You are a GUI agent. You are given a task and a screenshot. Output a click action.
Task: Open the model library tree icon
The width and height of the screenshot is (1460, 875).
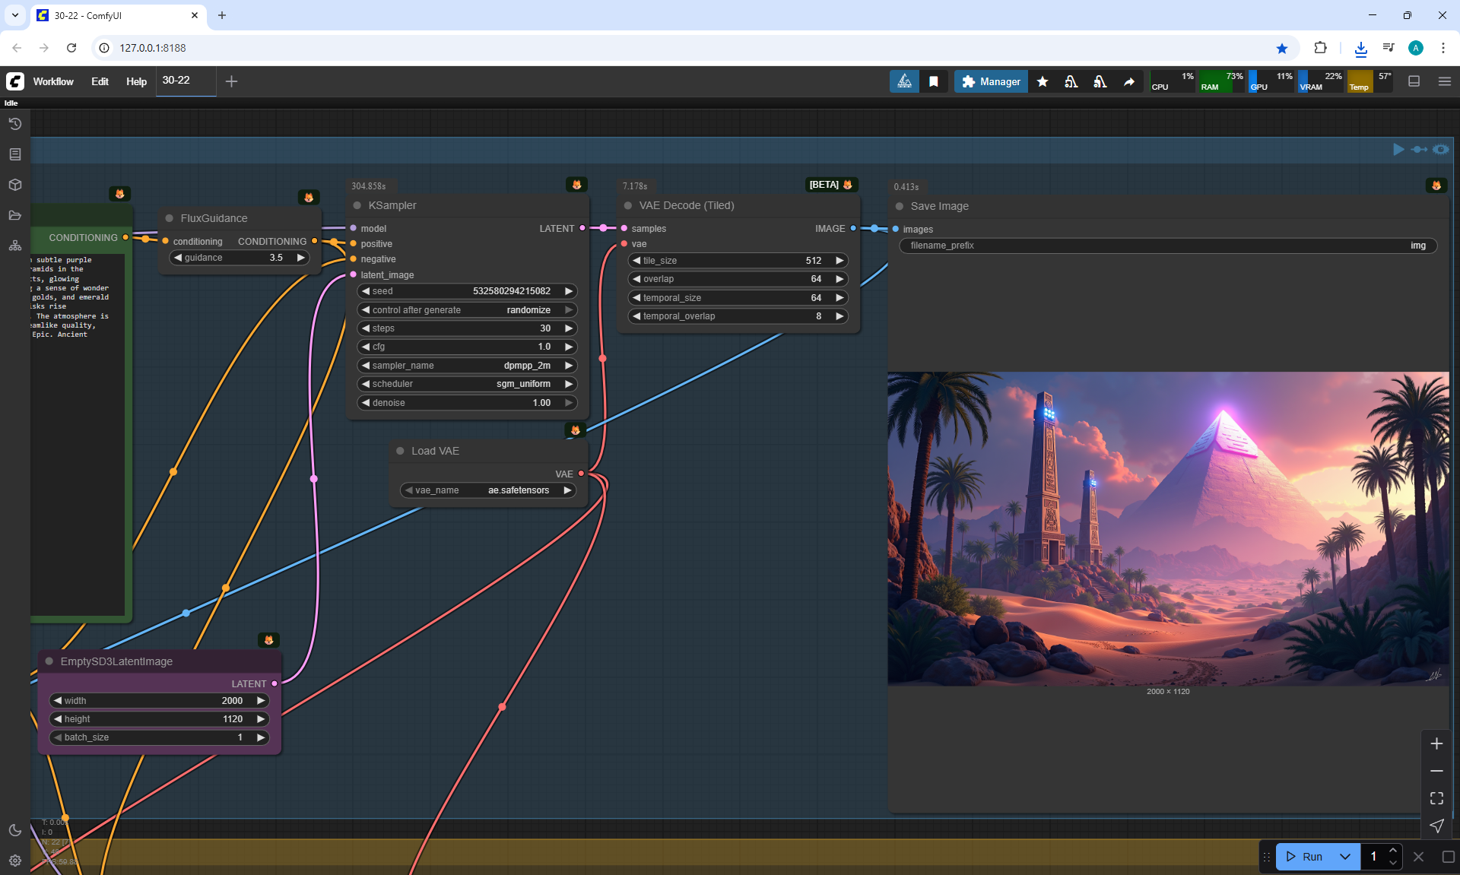pos(14,246)
